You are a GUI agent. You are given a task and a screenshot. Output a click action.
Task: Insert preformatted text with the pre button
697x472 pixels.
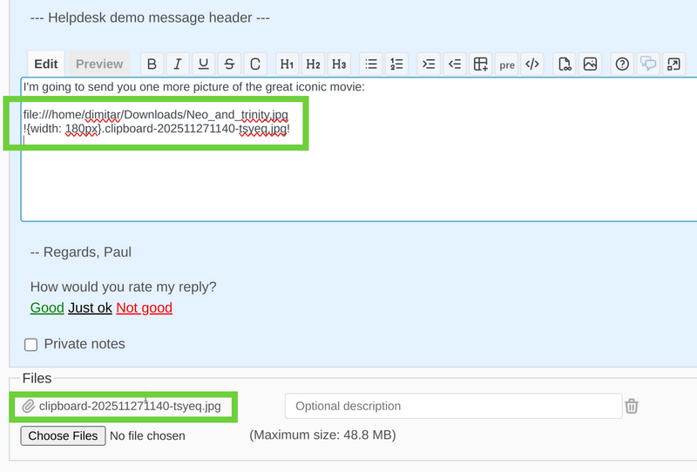tap(506, 64)
